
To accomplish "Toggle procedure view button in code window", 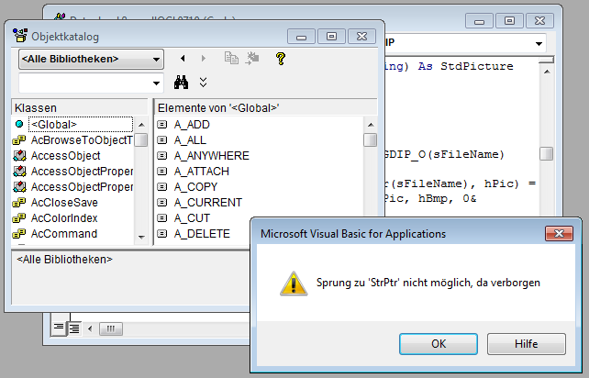I will click(x=59, y=328).
